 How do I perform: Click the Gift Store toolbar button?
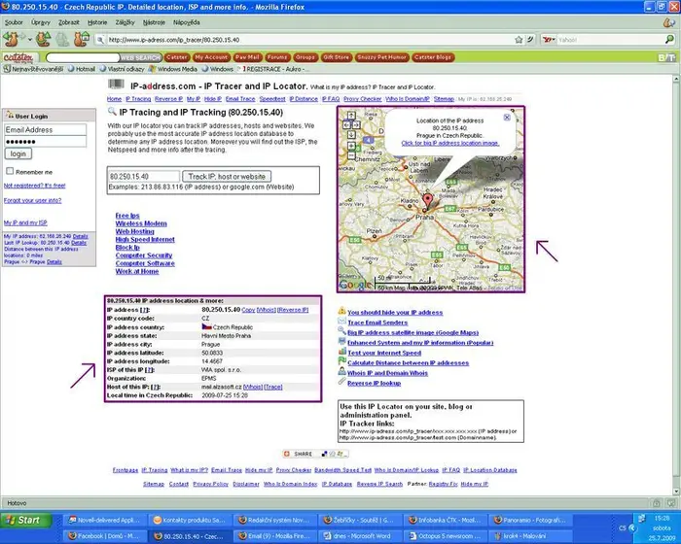[x=337, y=57]
